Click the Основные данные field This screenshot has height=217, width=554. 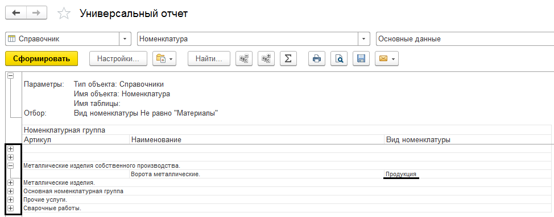point(465,39)
